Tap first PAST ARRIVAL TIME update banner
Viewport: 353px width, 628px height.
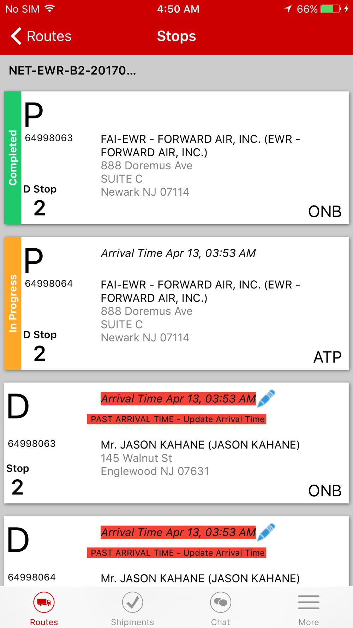[x=177, y=419]
